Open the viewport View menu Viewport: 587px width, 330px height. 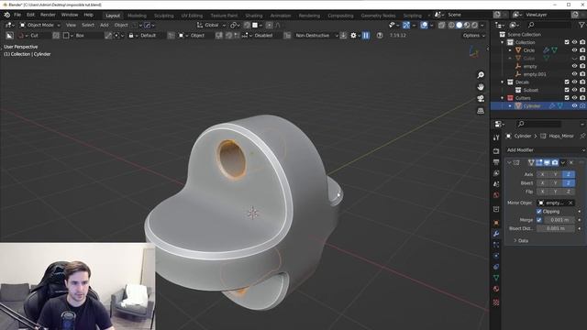point(71,25)
